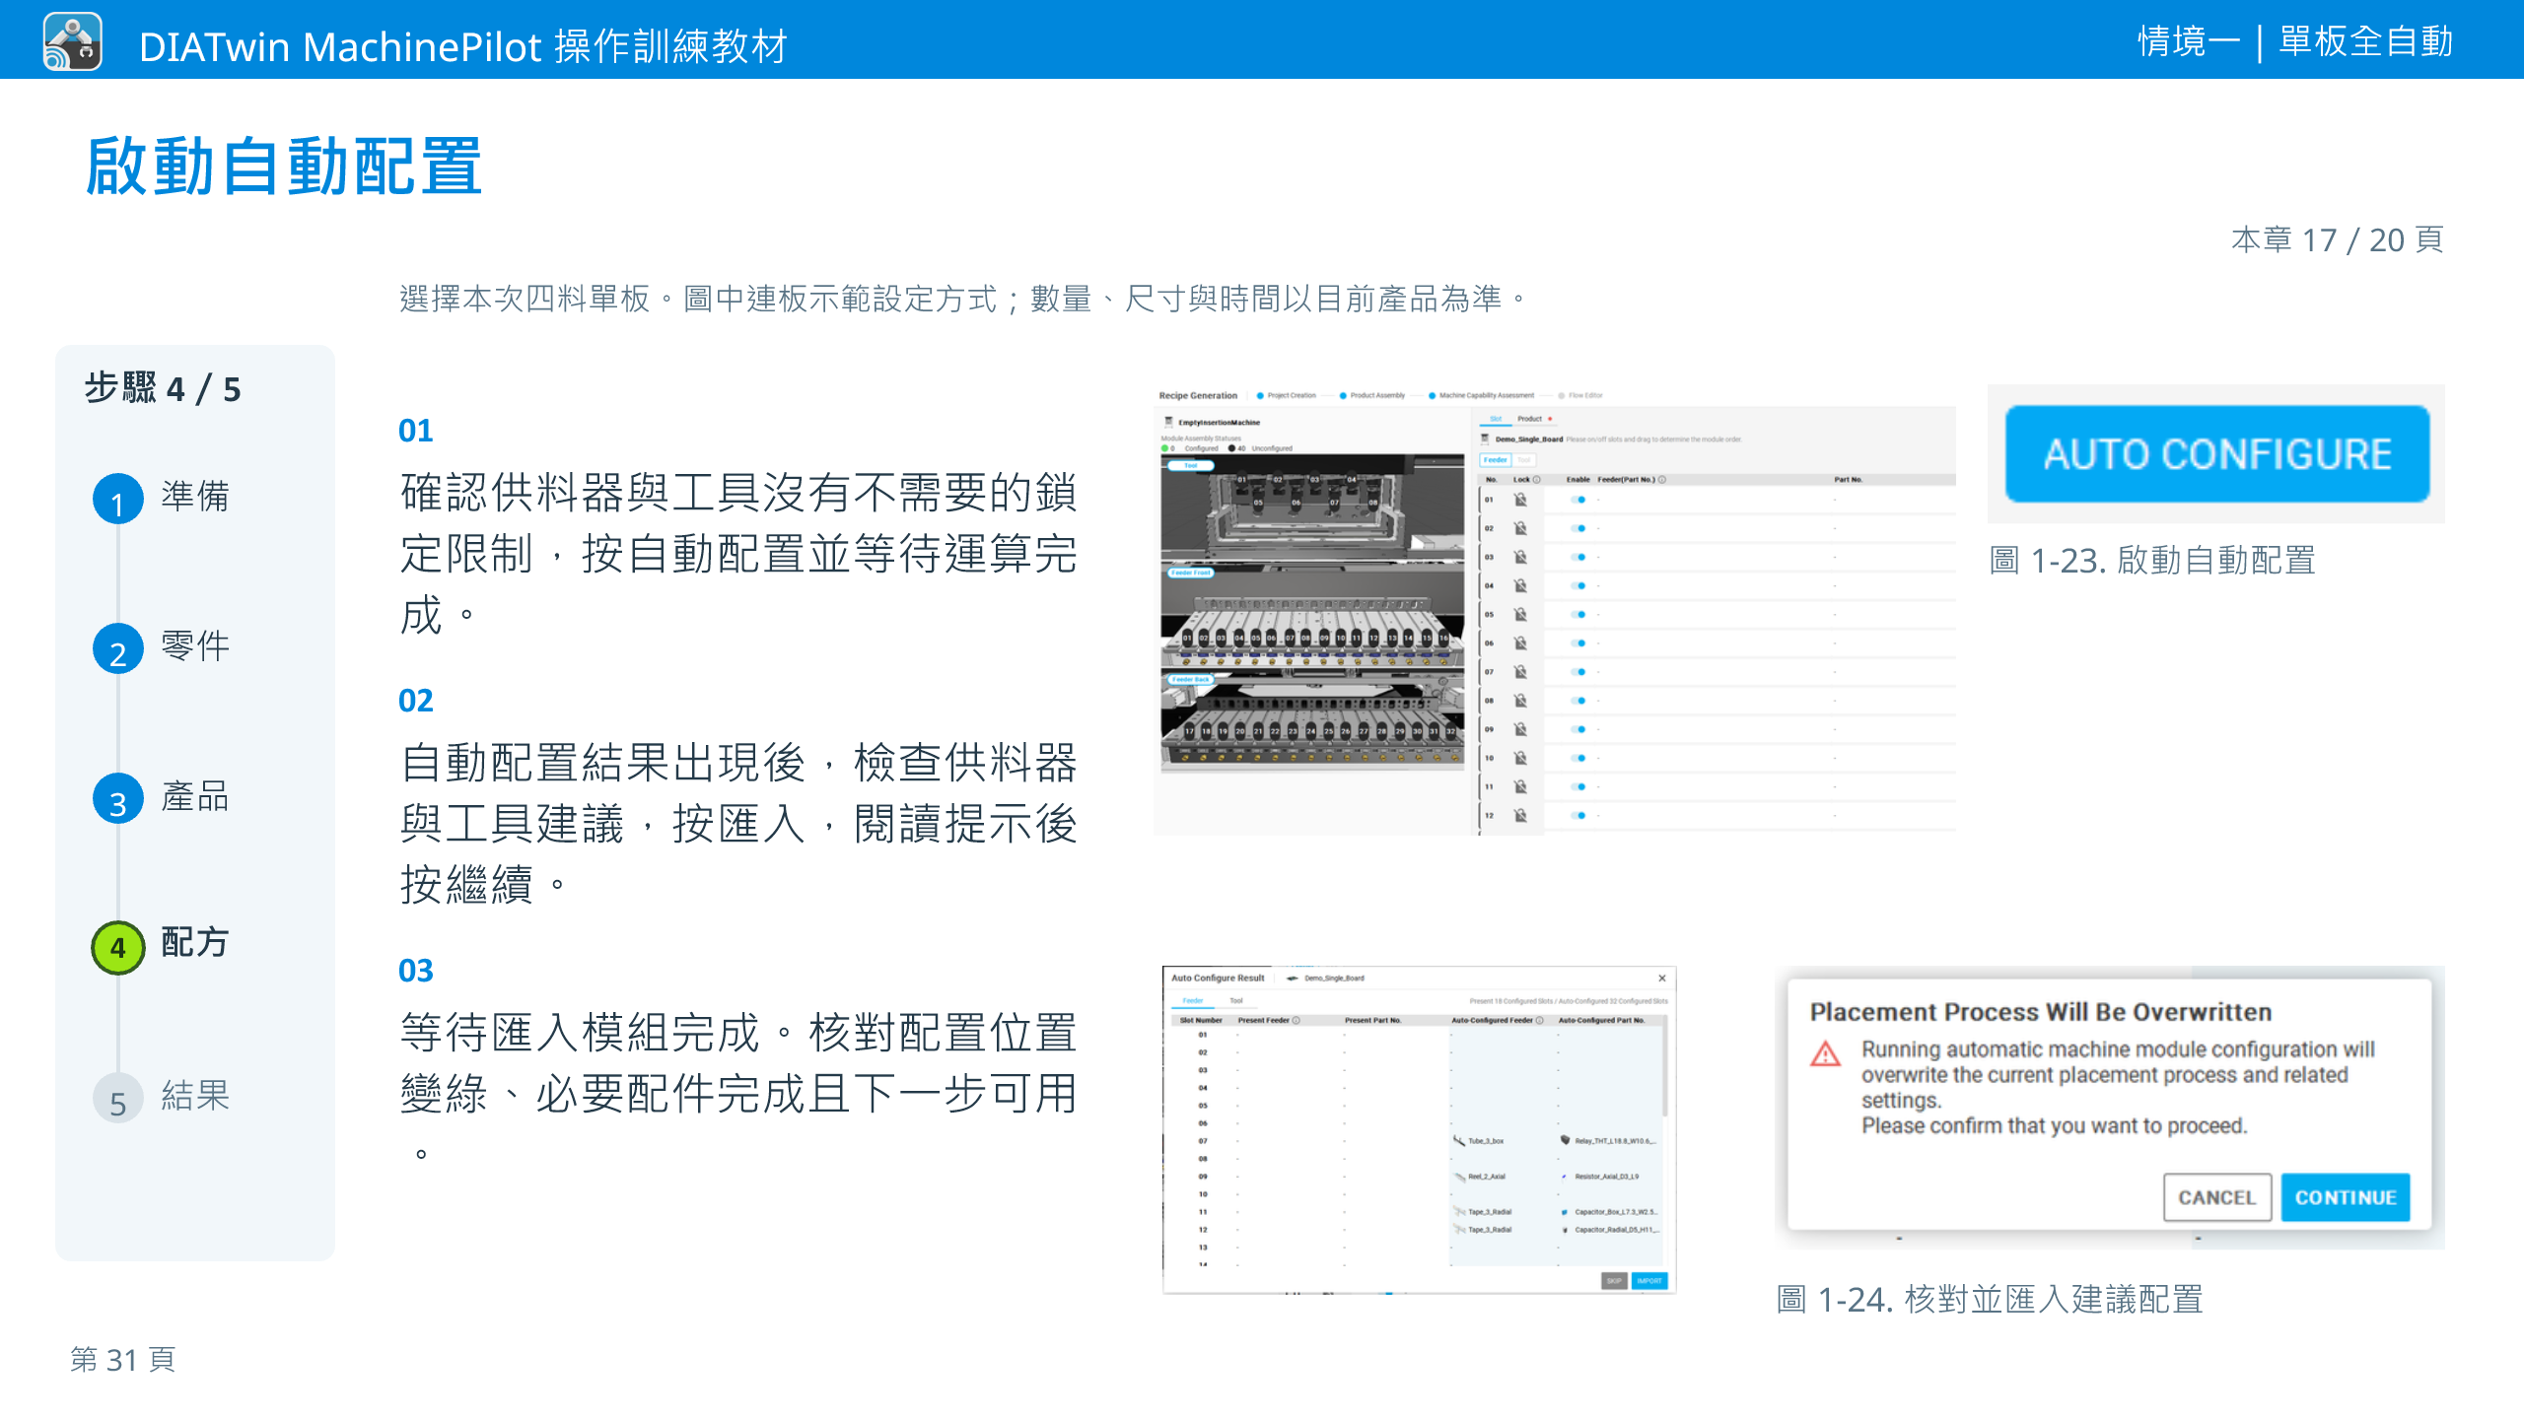The image size is (2524, 1419).
Task: Click the Relay_THT part icon
Action: coord(1565,1140)
